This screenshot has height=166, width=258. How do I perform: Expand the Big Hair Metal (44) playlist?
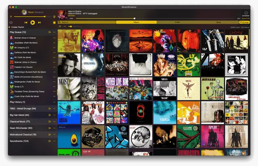tap(19, 115)
